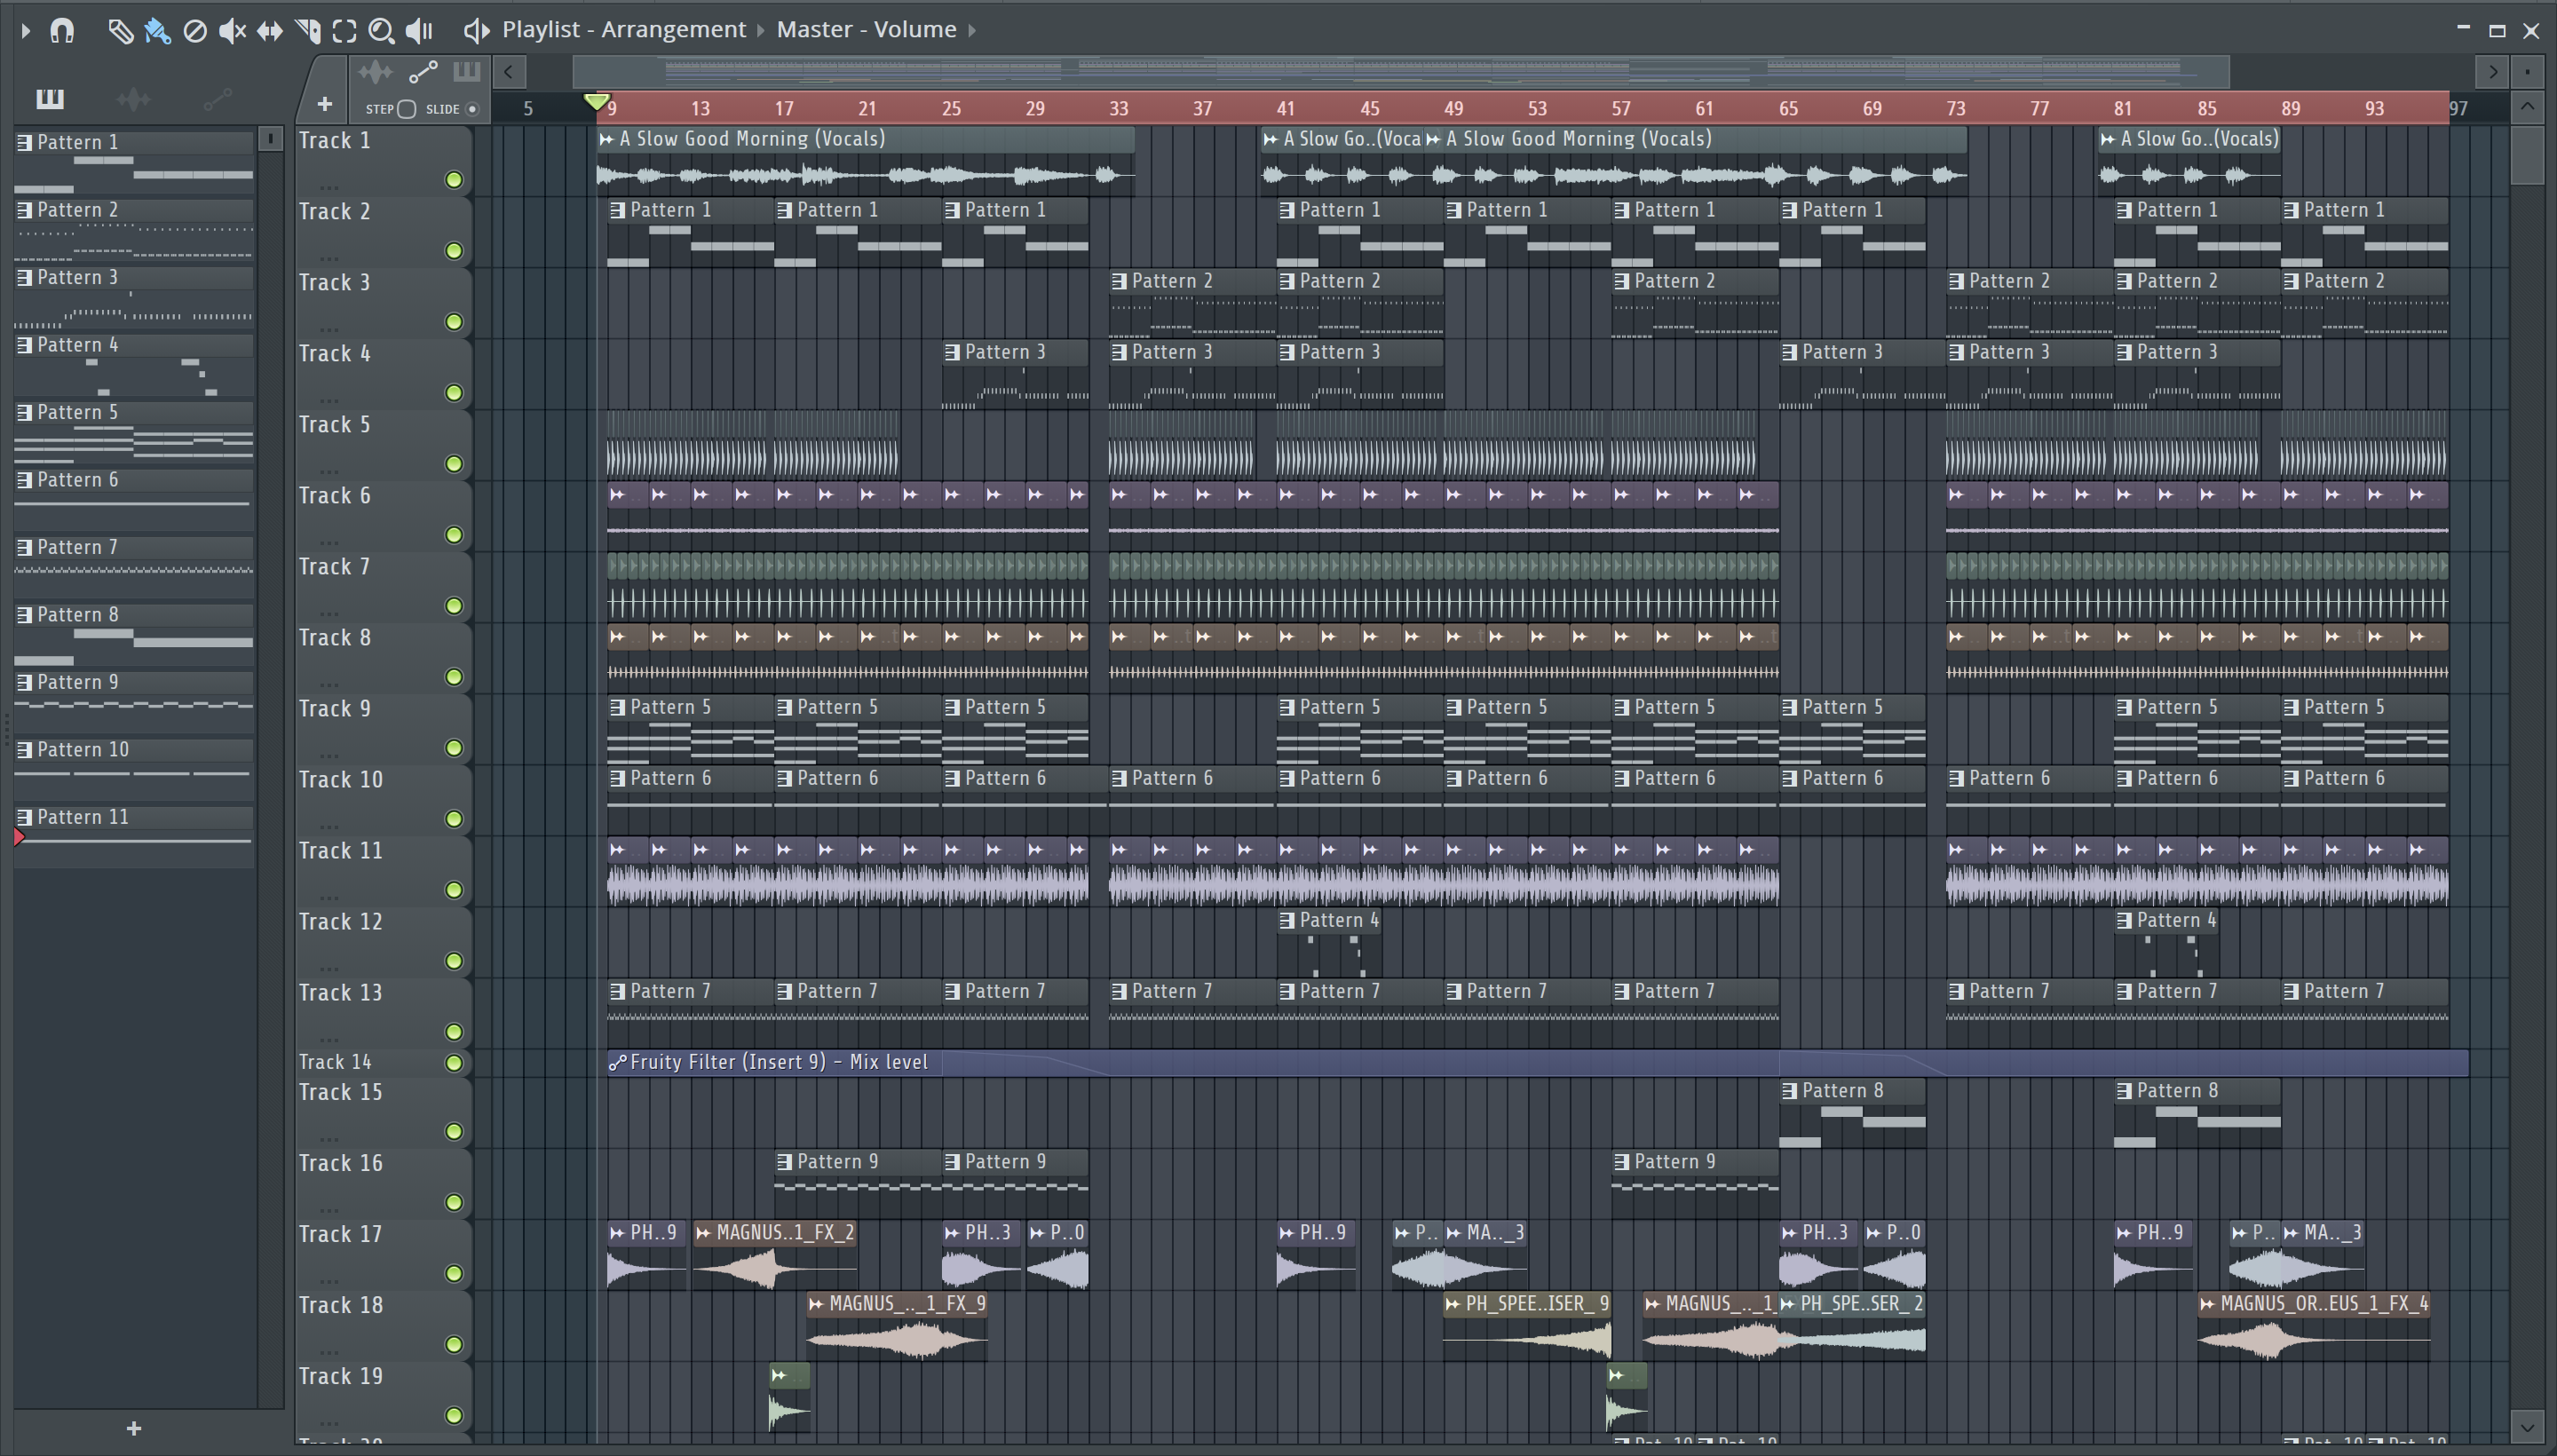Select the Zoom magnifier tool
Viewport: 2557px width, 1456px height.
(381, 31)
